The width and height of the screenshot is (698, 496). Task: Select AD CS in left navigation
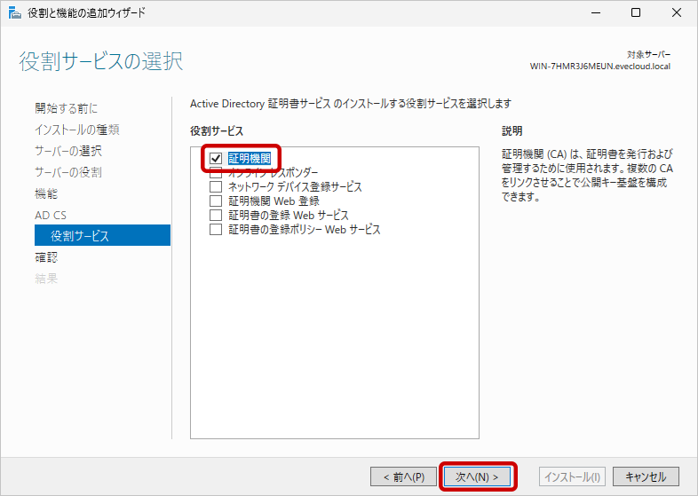coord(51,215)
